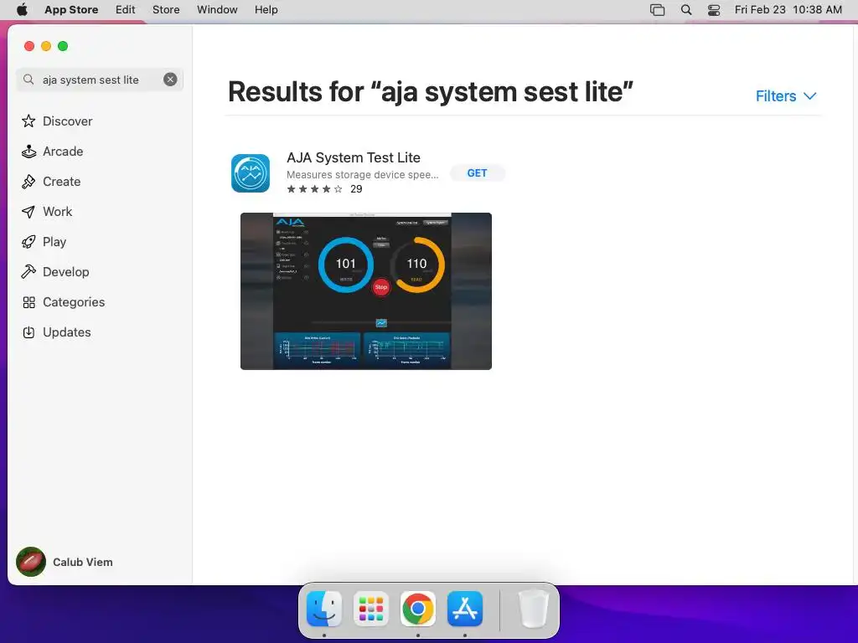Open the Categories section
Viewport: 858px width, 643px height.
point(63,301)
